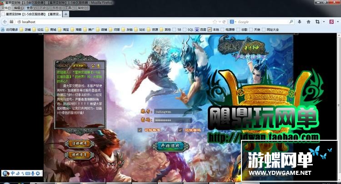Open the 工具 Tools menu
Screen dimensions: 341x184
[70, 8]
